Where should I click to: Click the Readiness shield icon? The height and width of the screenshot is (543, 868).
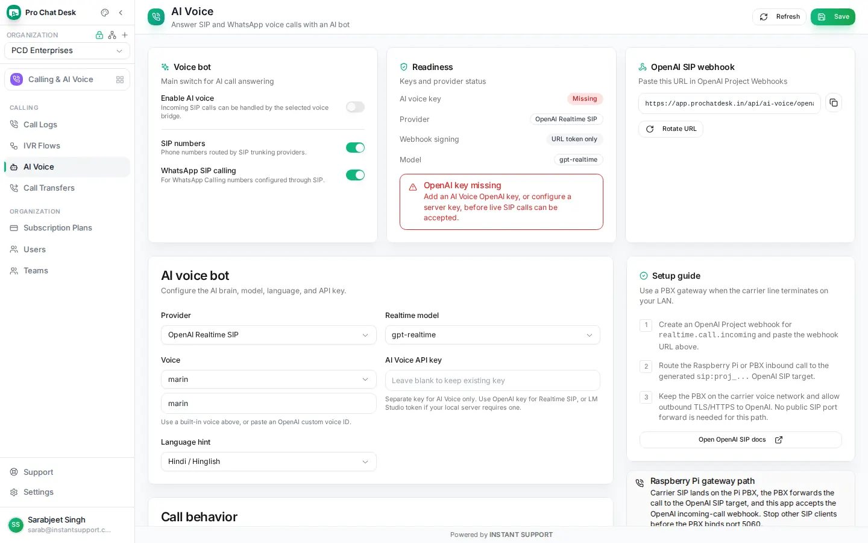[404, 67]
